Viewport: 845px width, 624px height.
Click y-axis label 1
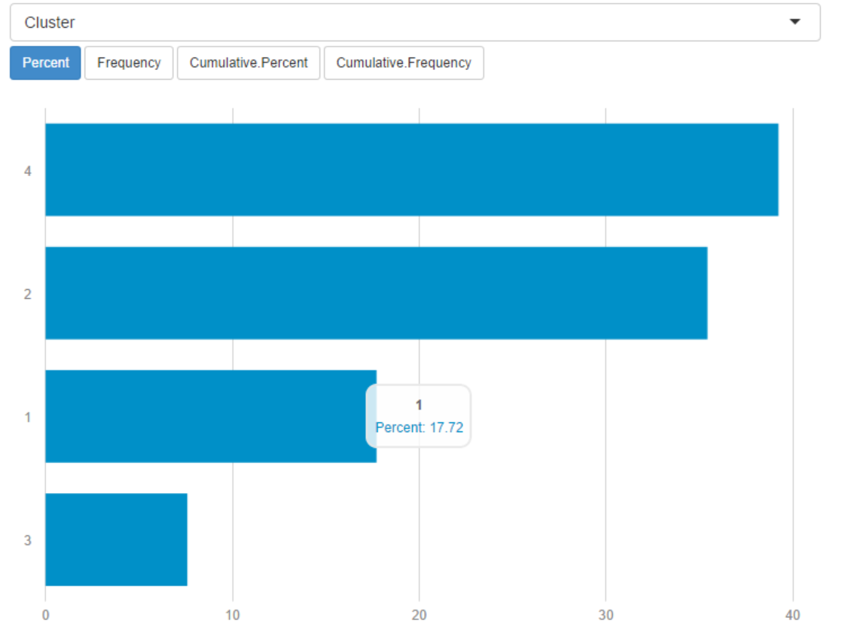pyautogui.click(x=27, y=417)
